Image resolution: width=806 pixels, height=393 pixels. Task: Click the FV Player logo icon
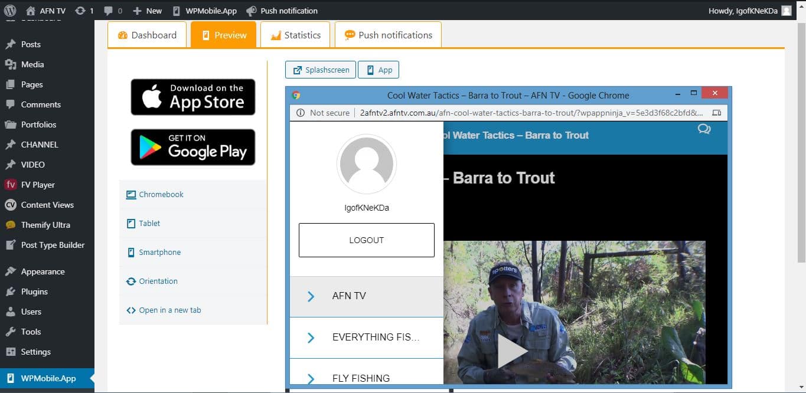click(10, 185)
